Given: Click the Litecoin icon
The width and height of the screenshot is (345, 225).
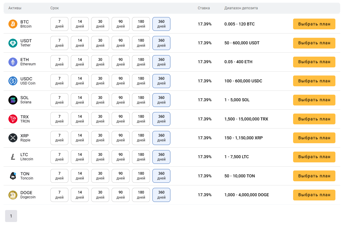Looking at the screenshot, I should click(13, 157).
